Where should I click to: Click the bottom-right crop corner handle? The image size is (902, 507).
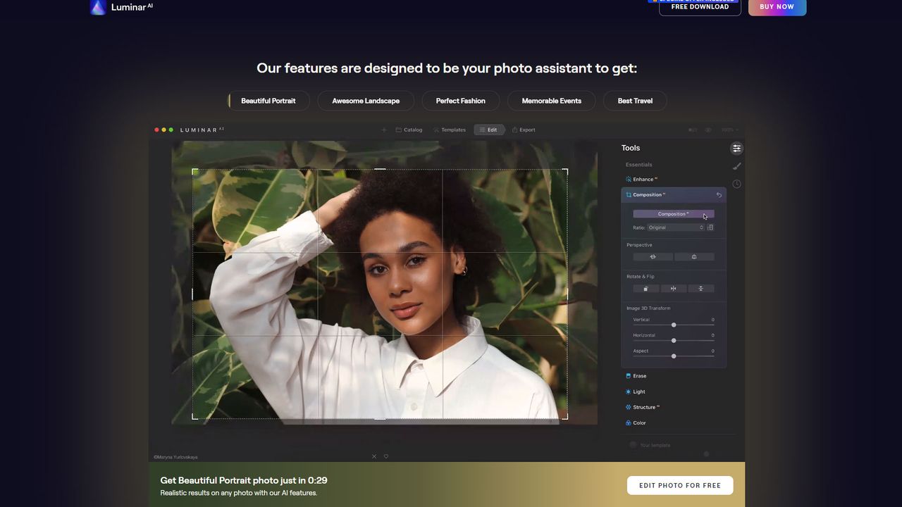click(x=567, y=418)
